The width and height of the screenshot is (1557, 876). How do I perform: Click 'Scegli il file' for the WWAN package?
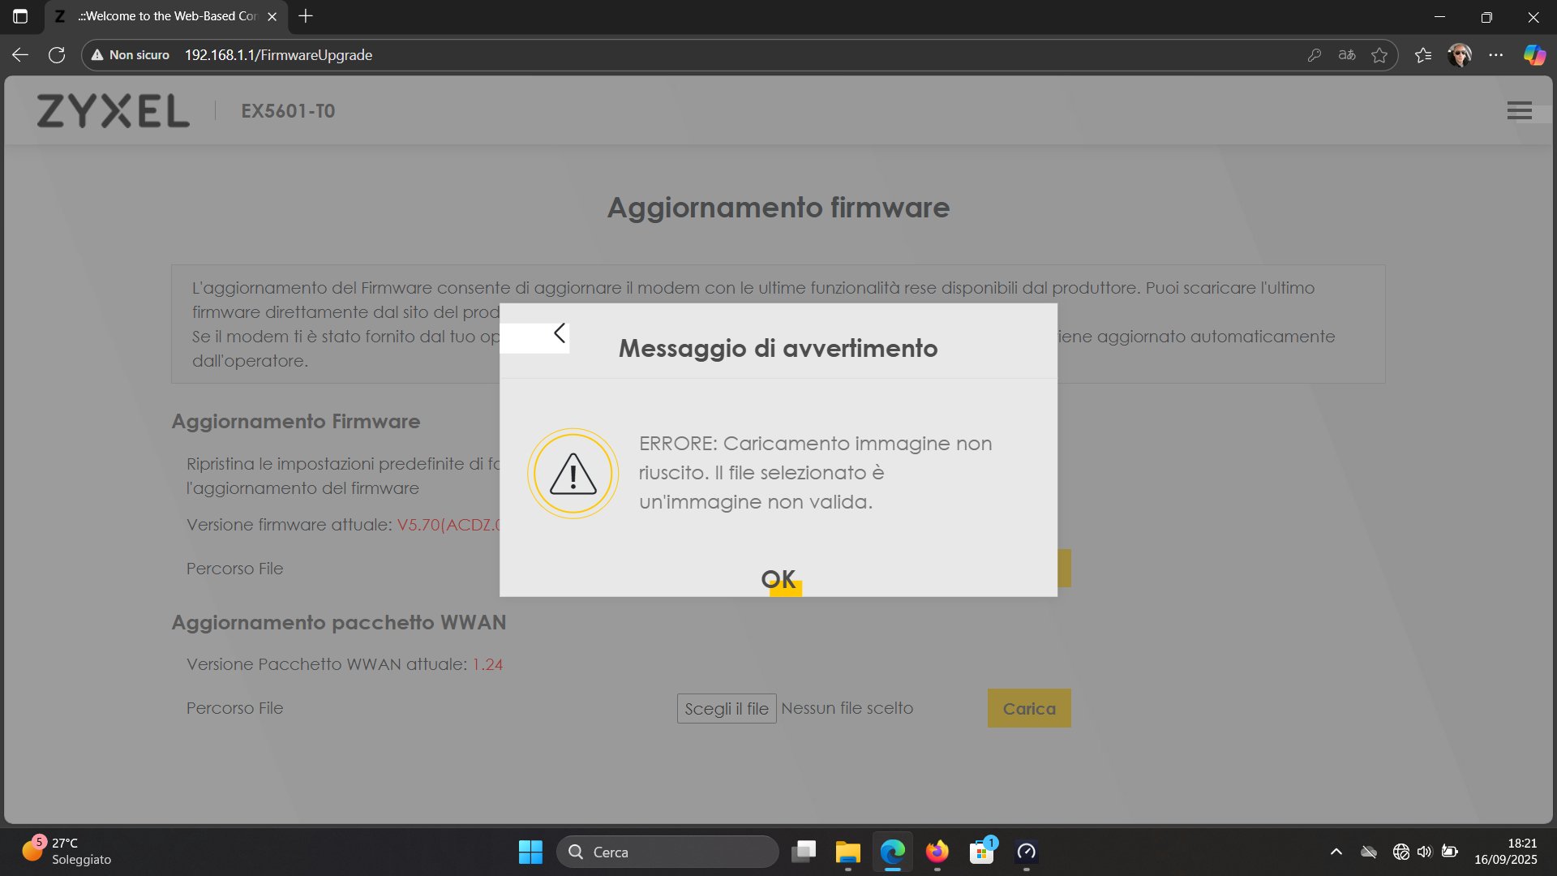727,709
